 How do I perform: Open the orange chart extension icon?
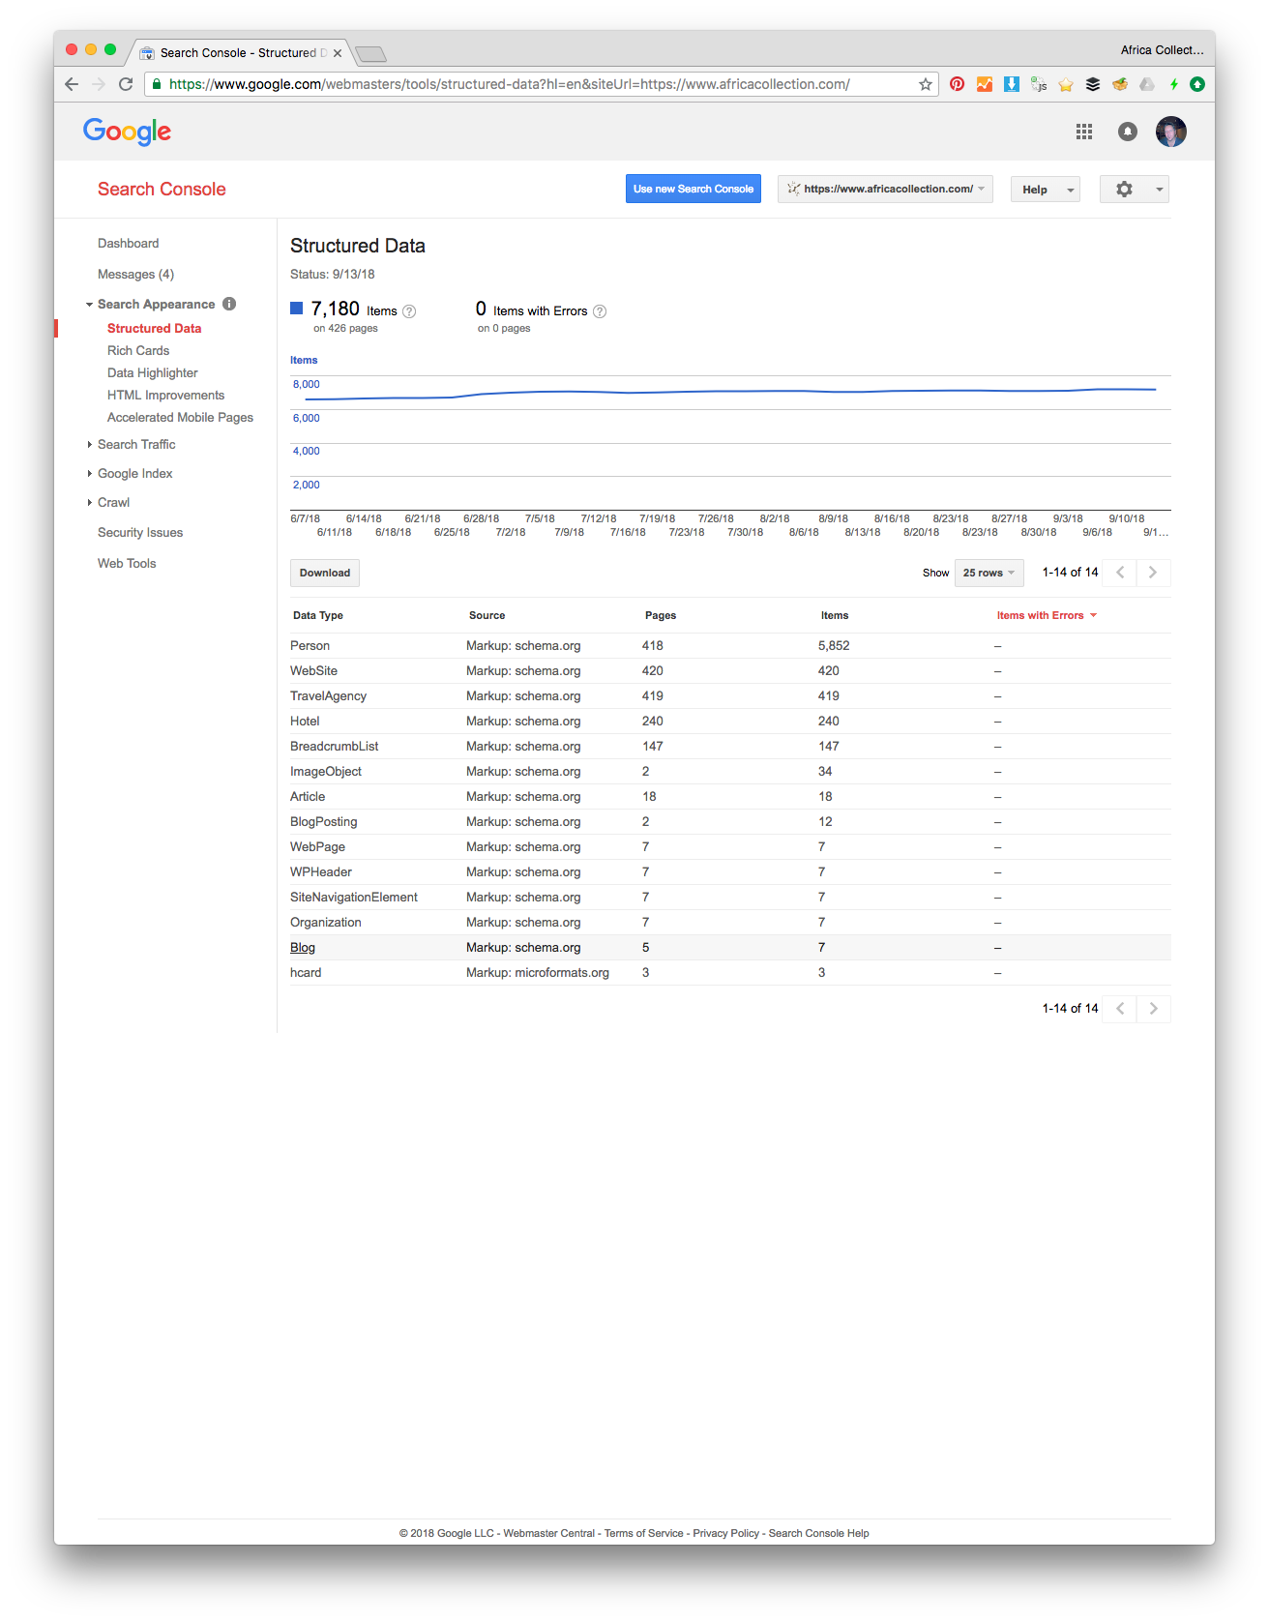984,84
